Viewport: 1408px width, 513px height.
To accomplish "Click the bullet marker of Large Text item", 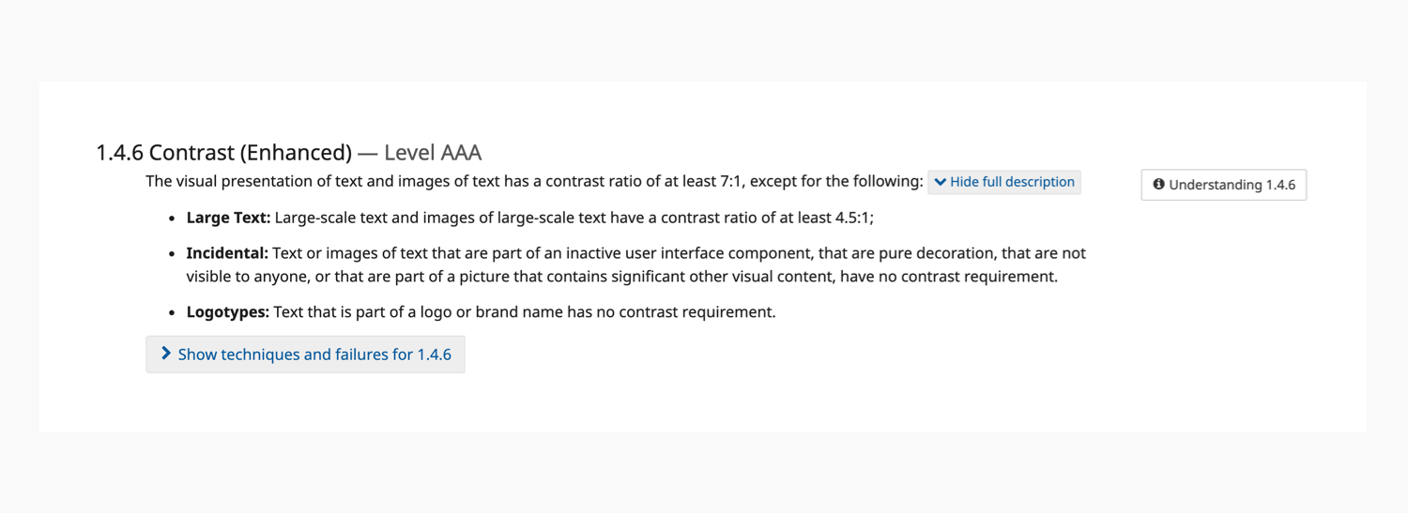I will click(x=172, y=219).
